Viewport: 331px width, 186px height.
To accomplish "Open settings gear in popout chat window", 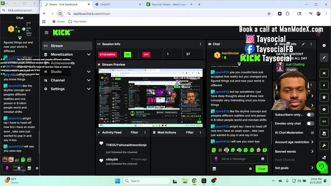I will pyautogui.click(x=37, y=168).
